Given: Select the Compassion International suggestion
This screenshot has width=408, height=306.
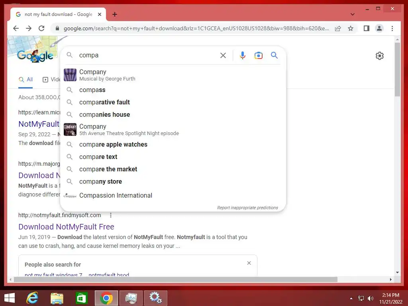Looking at the screenshot, I should point(173,195).
